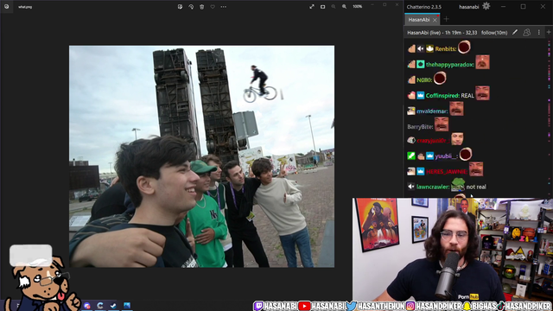
Task: Close the HasanAbi tab in Chatterino
Action: 435,20
